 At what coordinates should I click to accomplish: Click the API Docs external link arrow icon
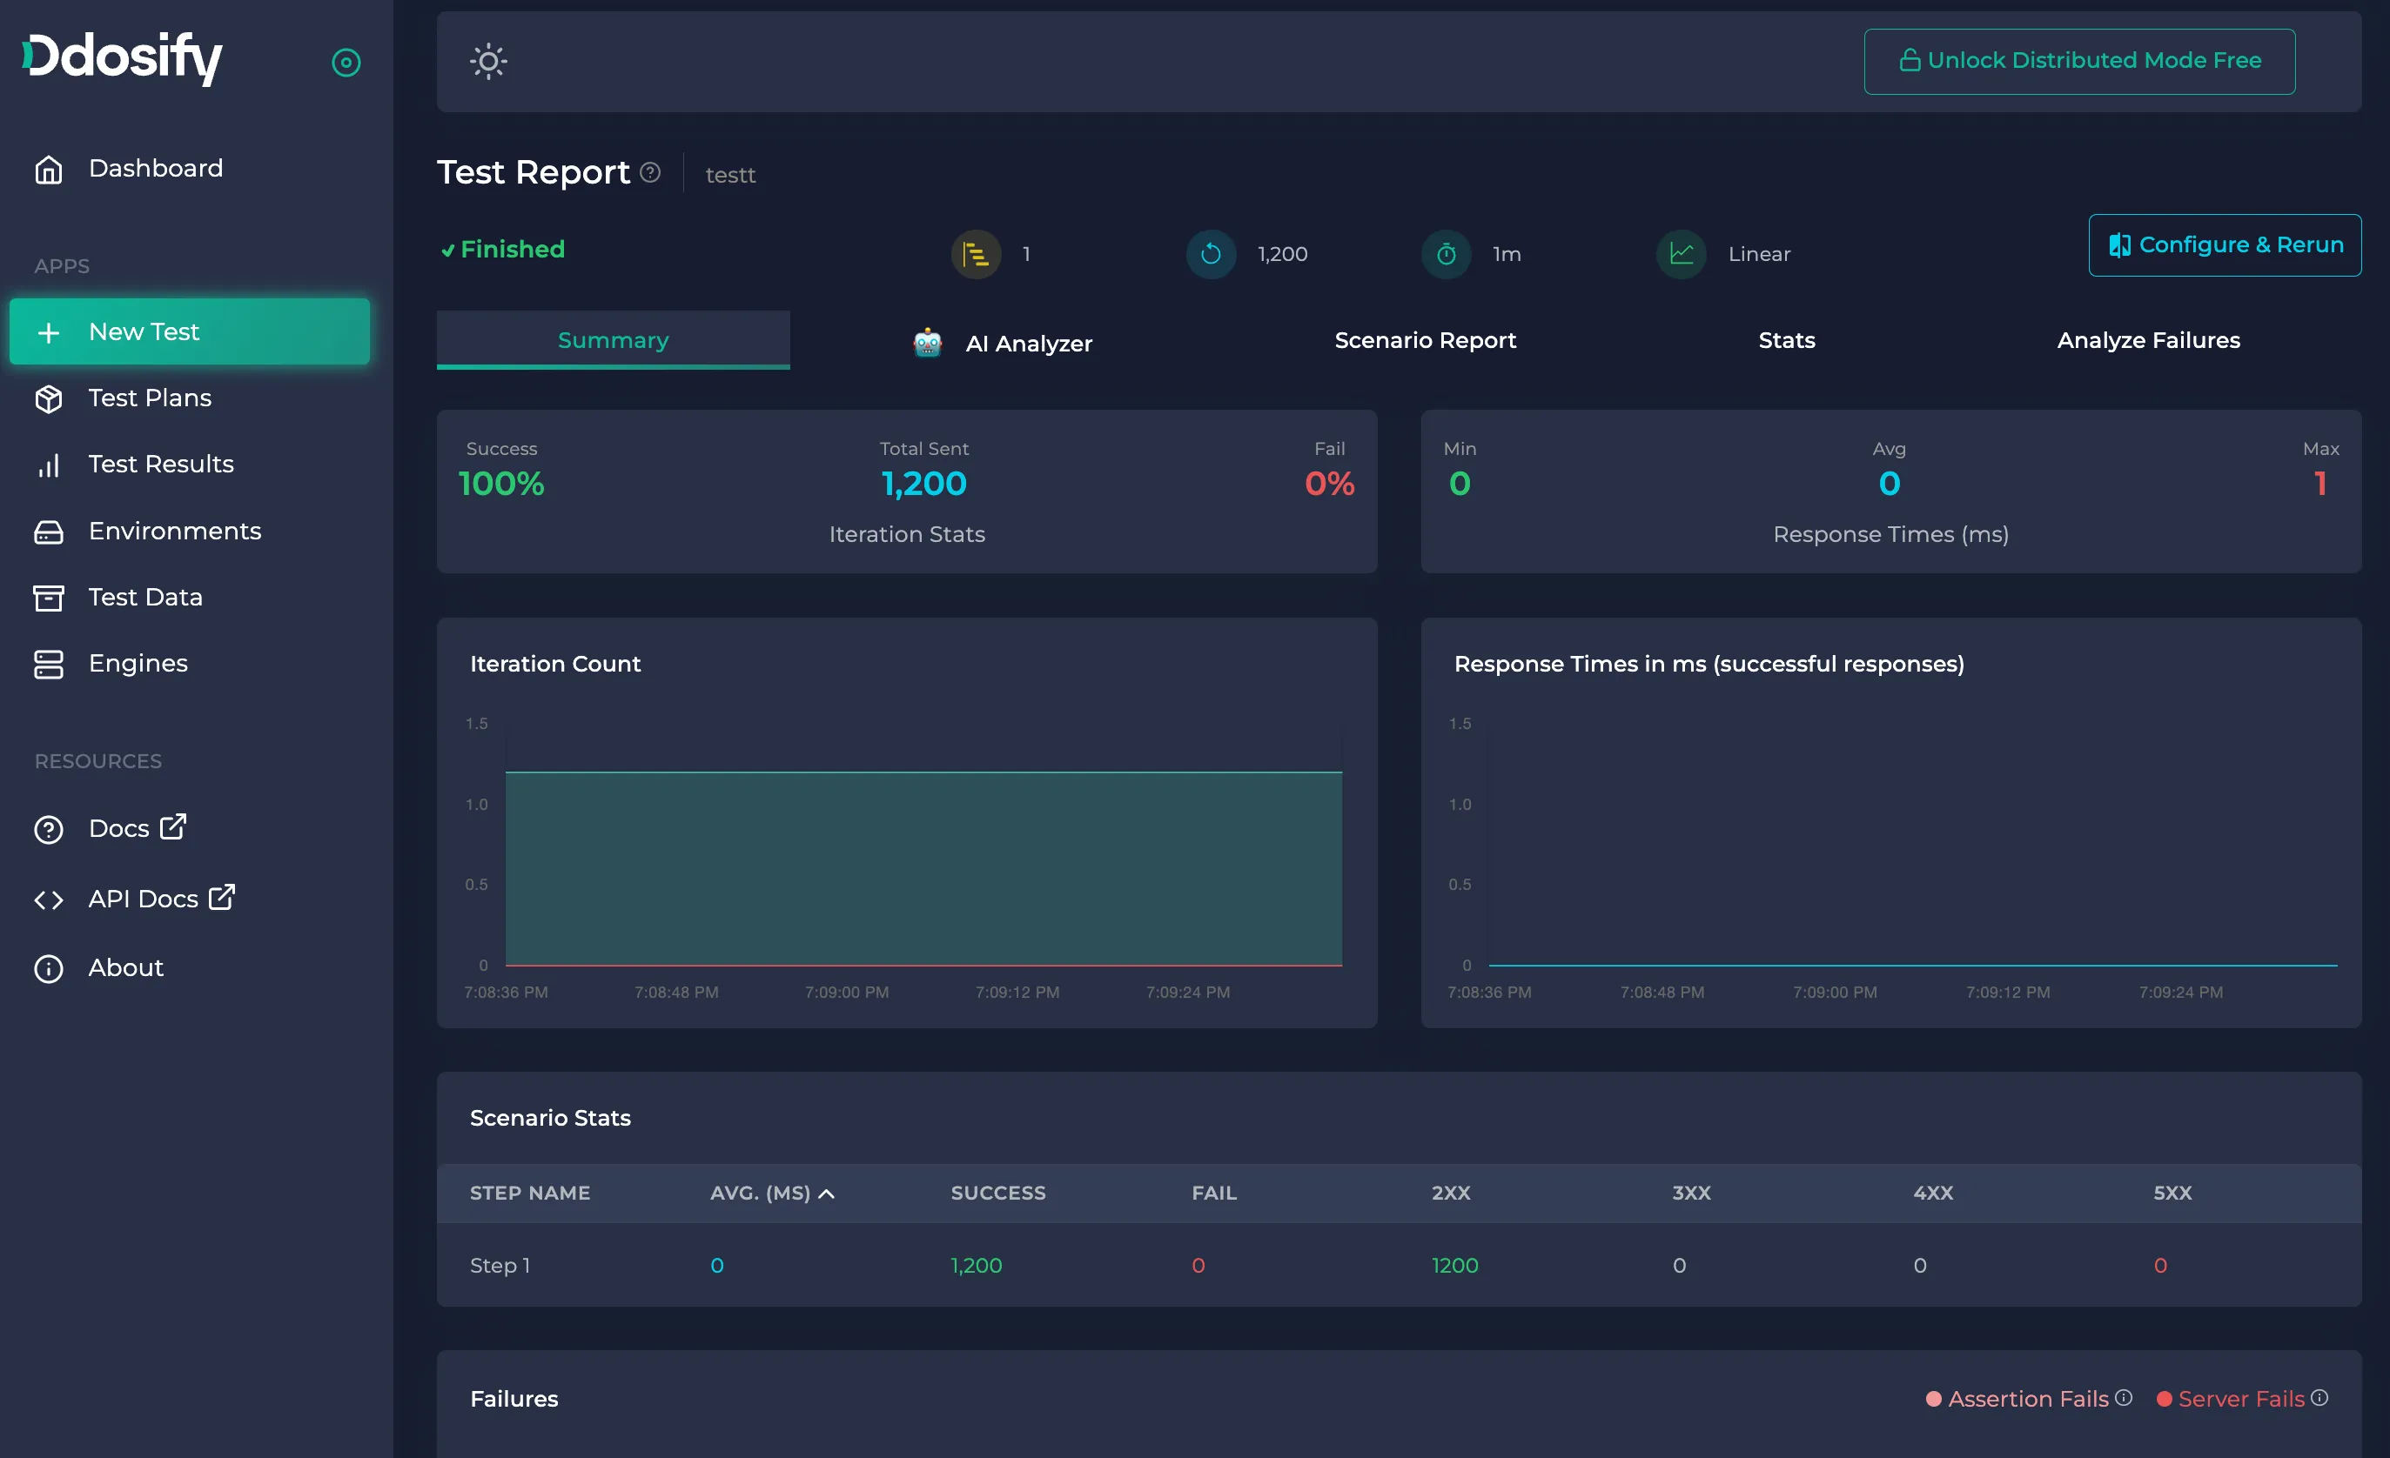[x=222, y=897]
